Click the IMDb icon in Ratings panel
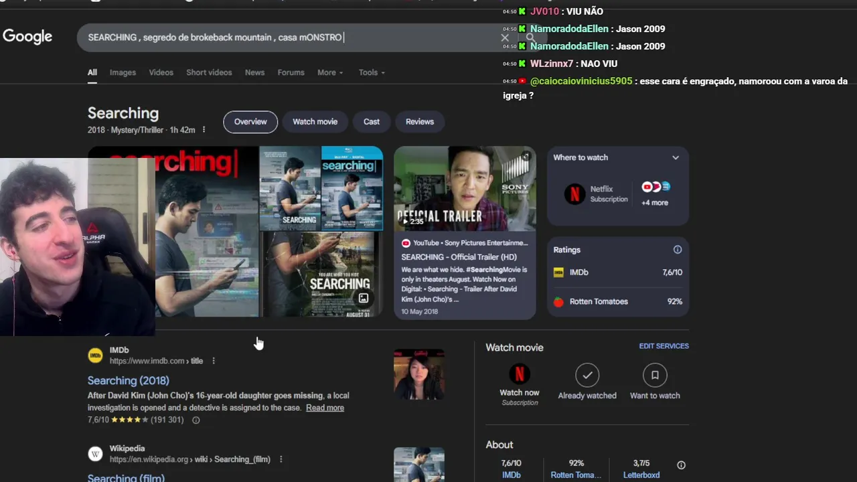This screenshot has height=482, width=857. [x=558, y=272]
